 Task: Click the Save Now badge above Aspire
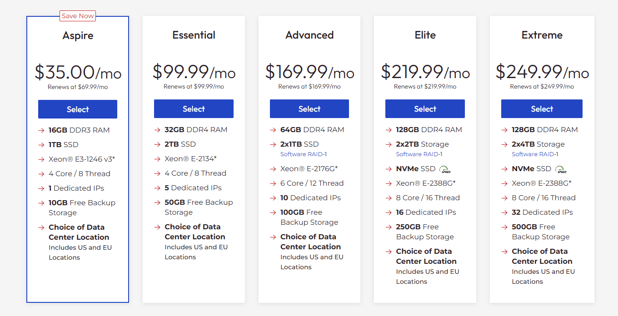77,15
